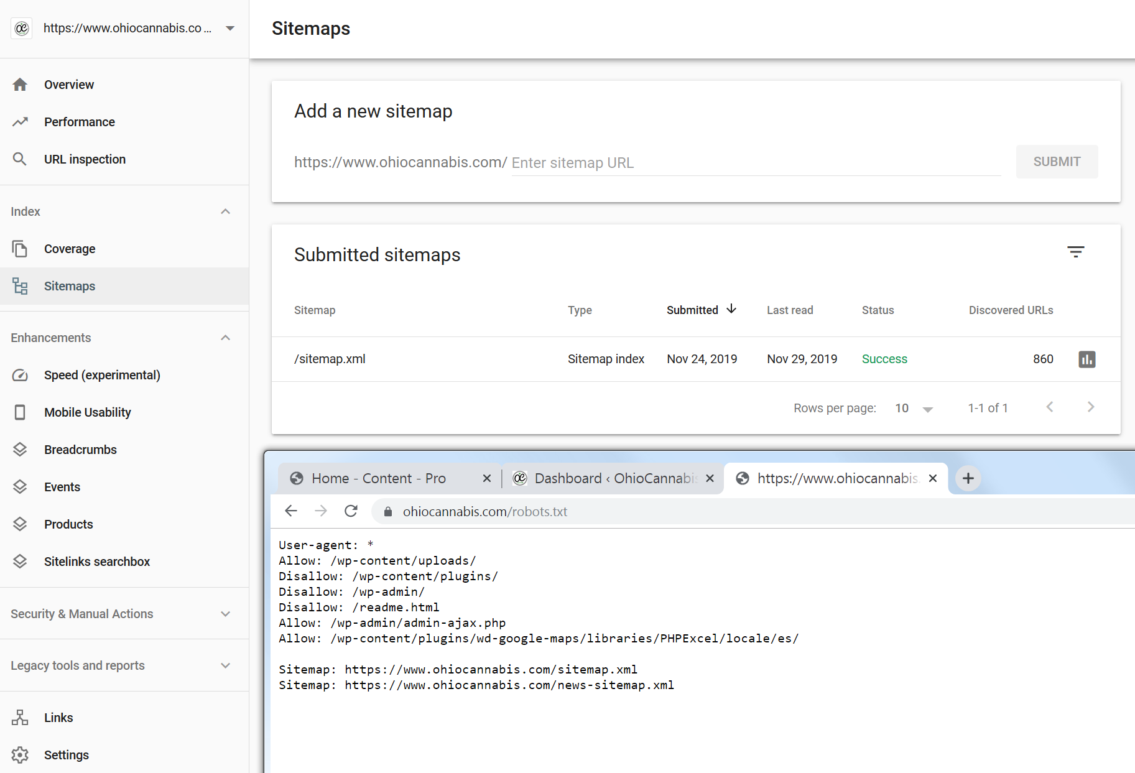Click the Overview home icon
This screenshot has width=1135, height=773.
tap(20, 85)
